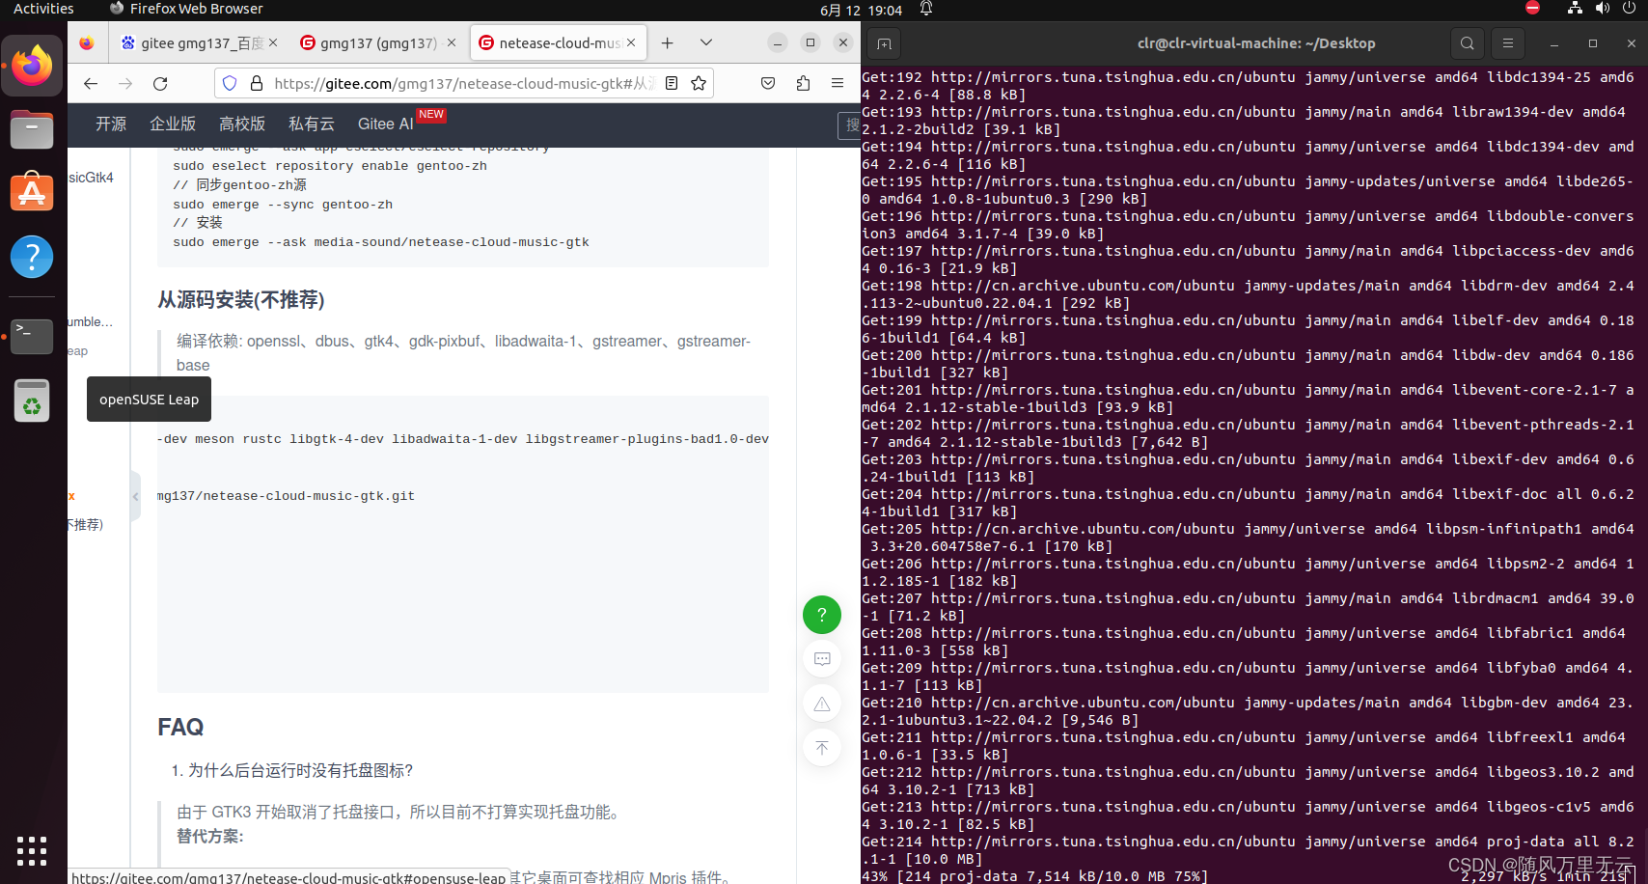Click the Firefox address bar URL

(x=463, y=84)
